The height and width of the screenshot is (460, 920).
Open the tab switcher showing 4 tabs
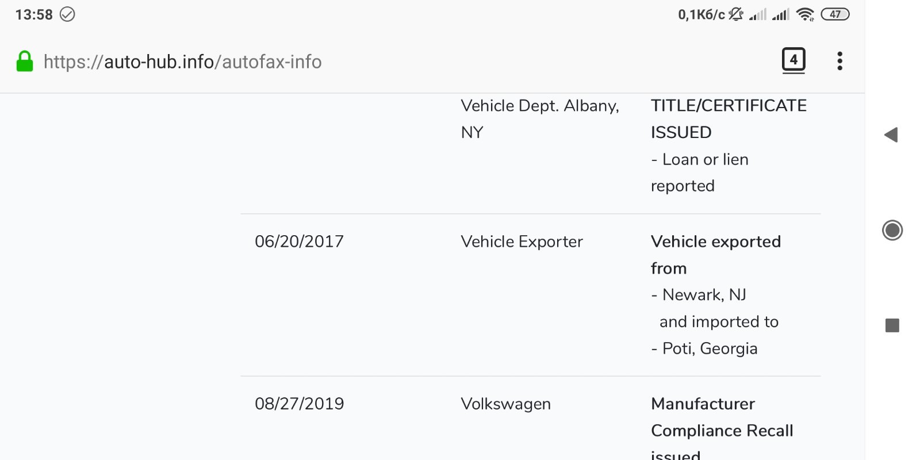pos(793,60)
